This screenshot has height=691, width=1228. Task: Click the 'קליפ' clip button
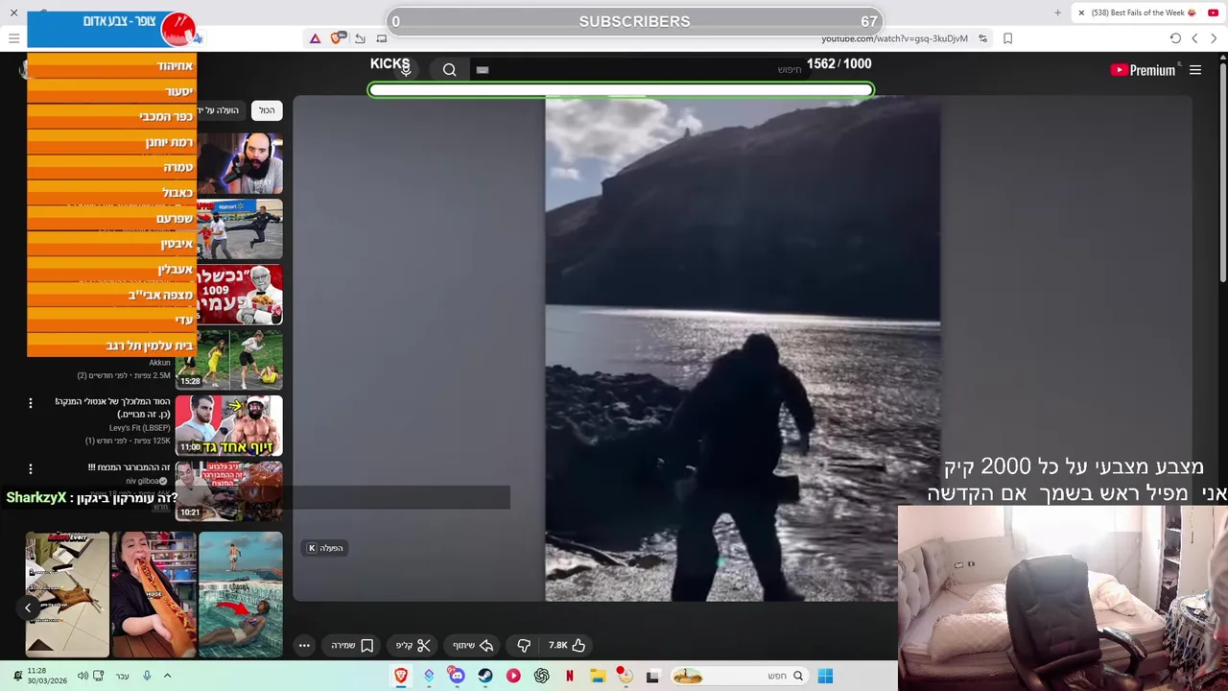tap(413, 645)
